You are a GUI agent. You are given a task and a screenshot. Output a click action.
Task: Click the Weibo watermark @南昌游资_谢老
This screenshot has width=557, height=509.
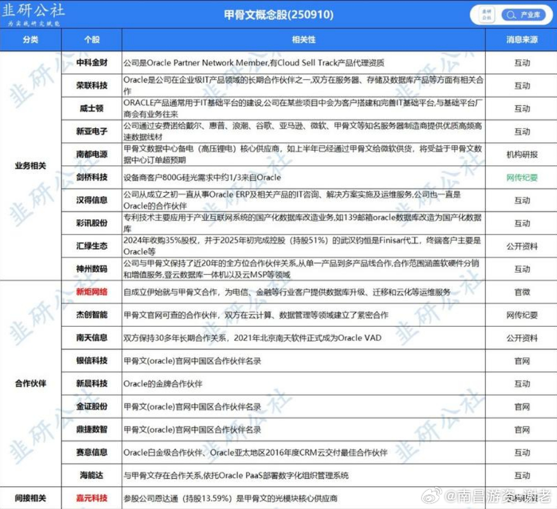[x=487, y=496]
